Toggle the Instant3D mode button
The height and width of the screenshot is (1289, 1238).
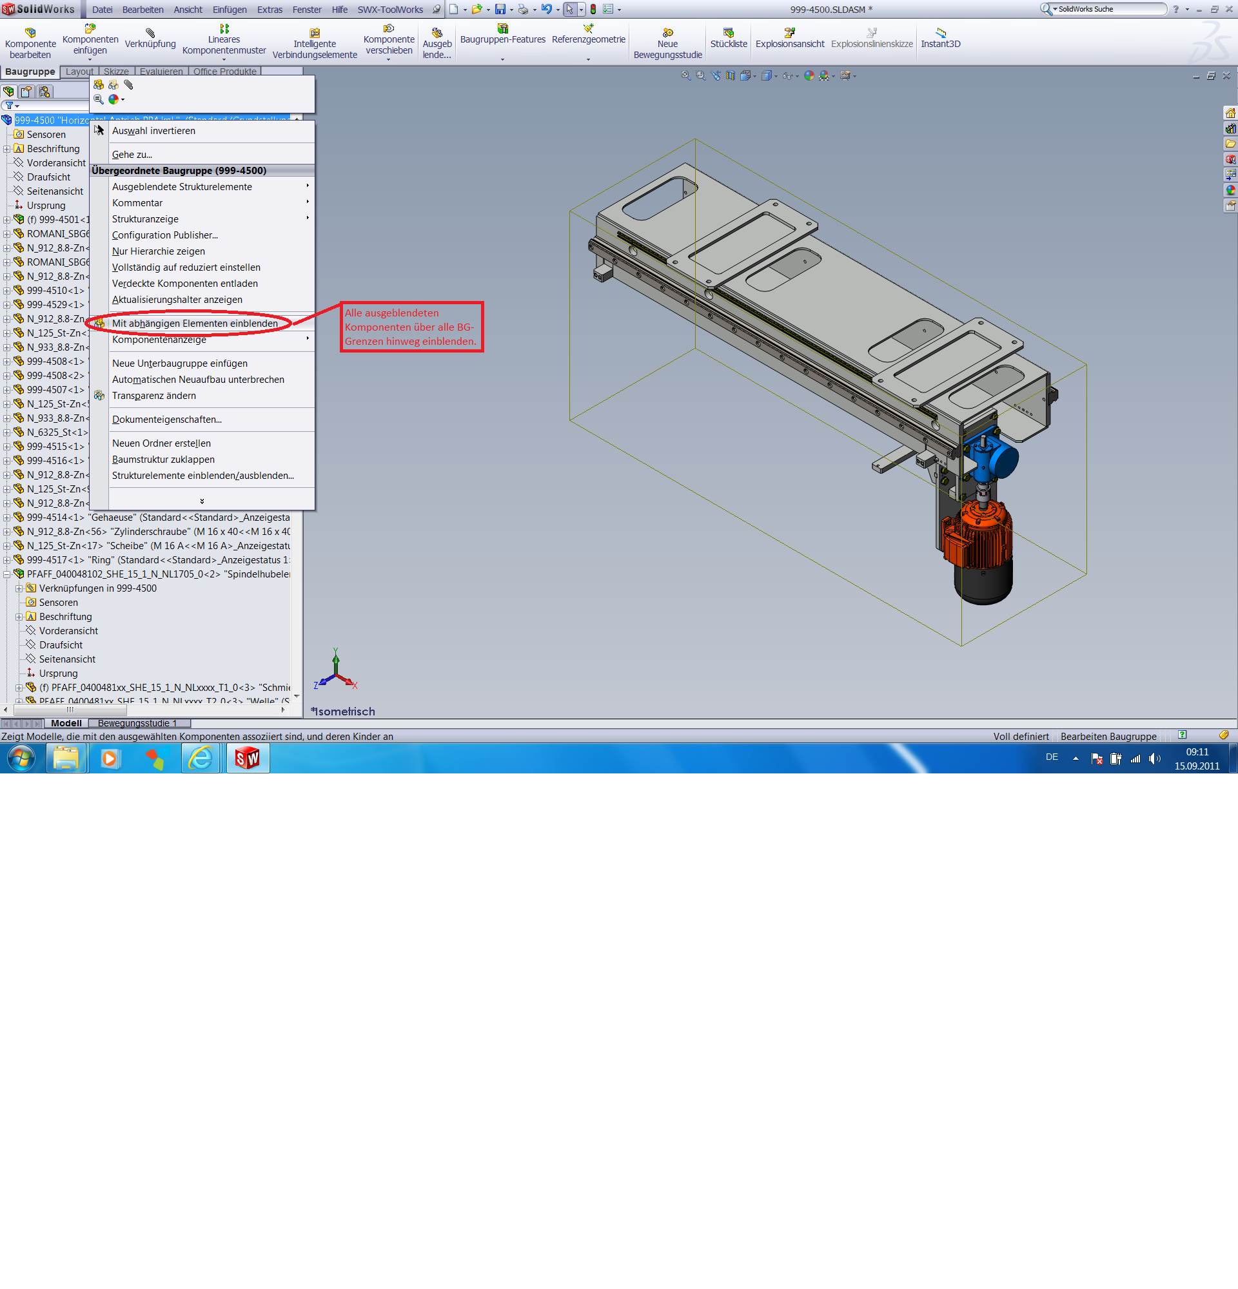(940, 33)
